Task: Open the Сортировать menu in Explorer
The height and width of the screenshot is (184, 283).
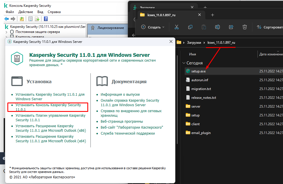Action: [270, 27]
